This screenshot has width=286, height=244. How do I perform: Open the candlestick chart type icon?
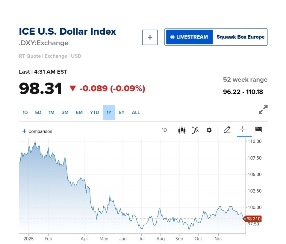coord(181,130)
